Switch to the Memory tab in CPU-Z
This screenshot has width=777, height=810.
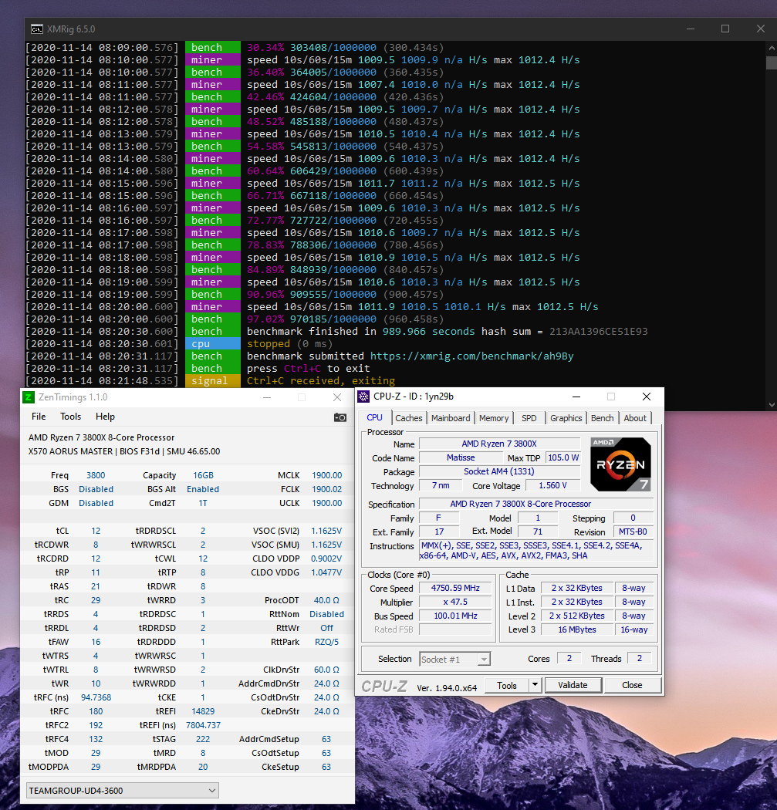point(494,418)
